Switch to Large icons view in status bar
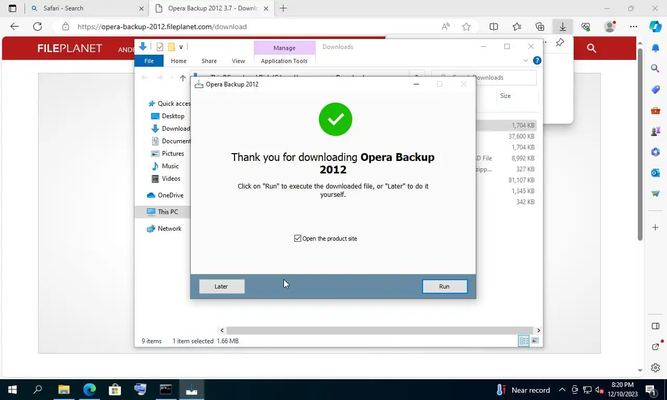The height and width of the screenshot is (400, 667). click(x=535, y=341)
